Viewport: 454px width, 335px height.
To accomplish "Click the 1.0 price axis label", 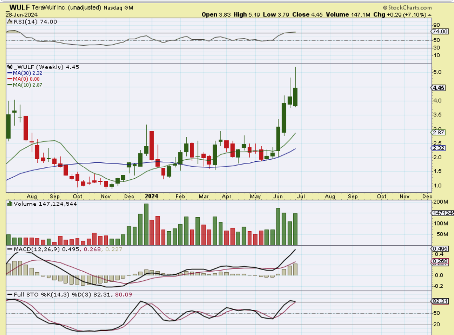I will tap(437, 186).
